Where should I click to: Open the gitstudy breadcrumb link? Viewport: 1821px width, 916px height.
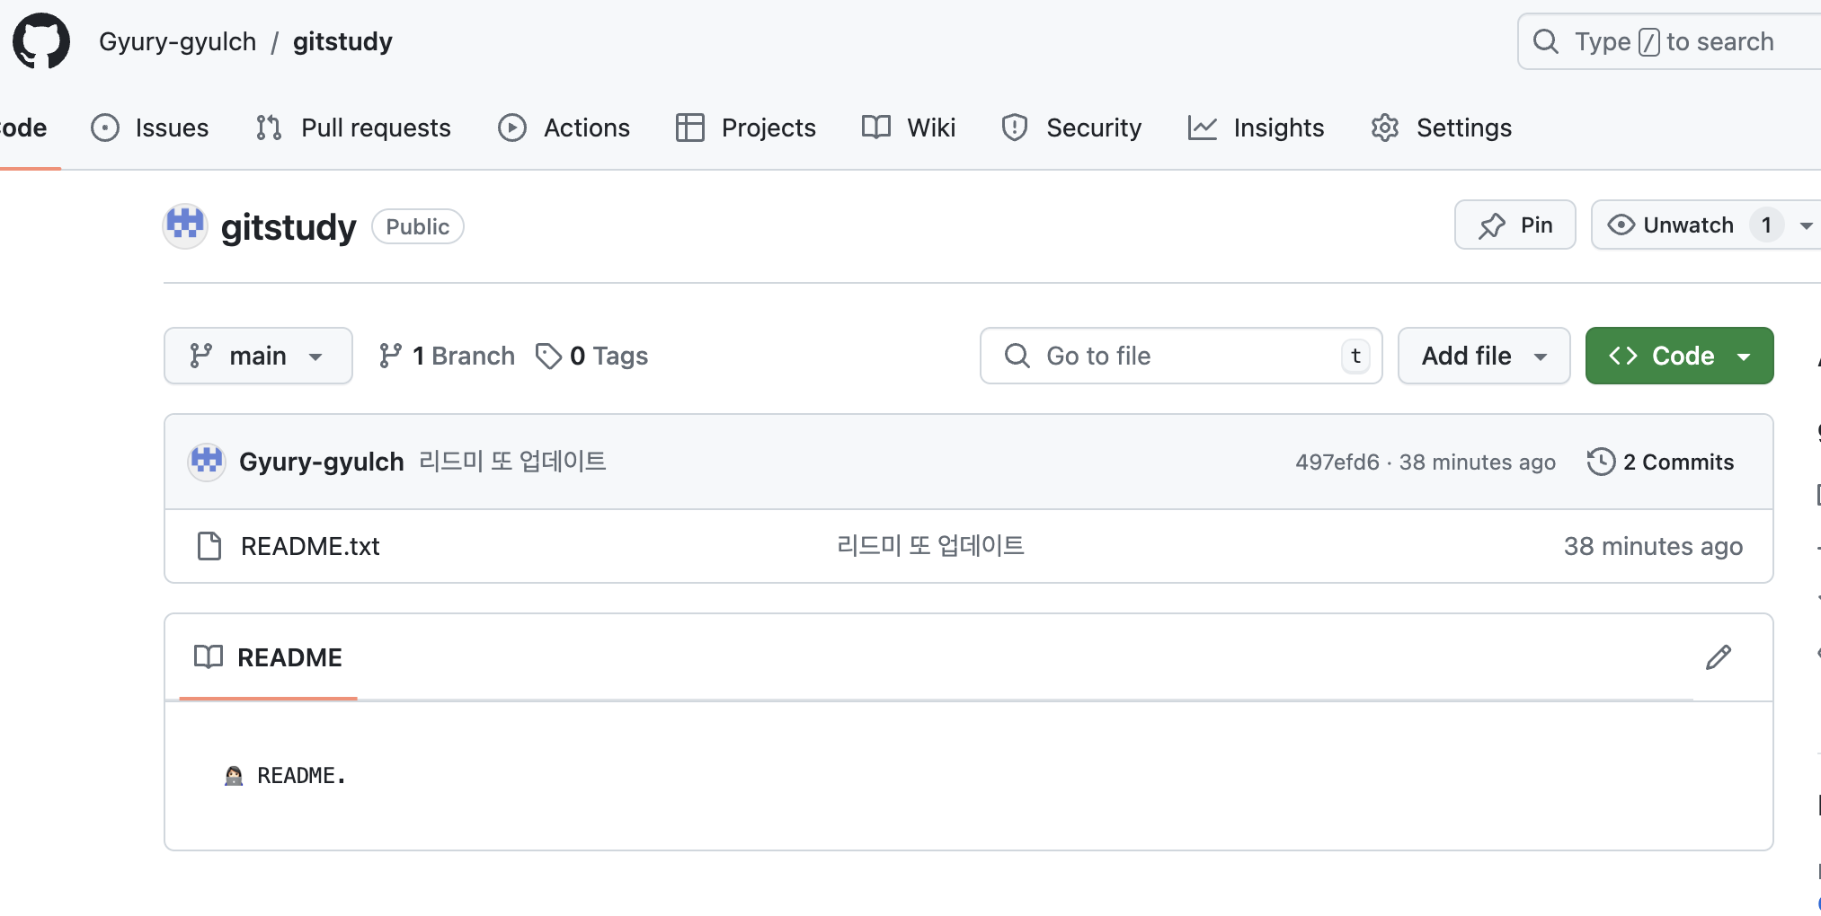pyautogui.click(x=342, y=41)
